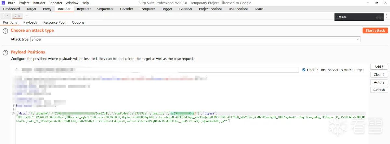Viewport: 390px width, 144px height.
Task: Open help for Choose an attack type
Action: 5,31
